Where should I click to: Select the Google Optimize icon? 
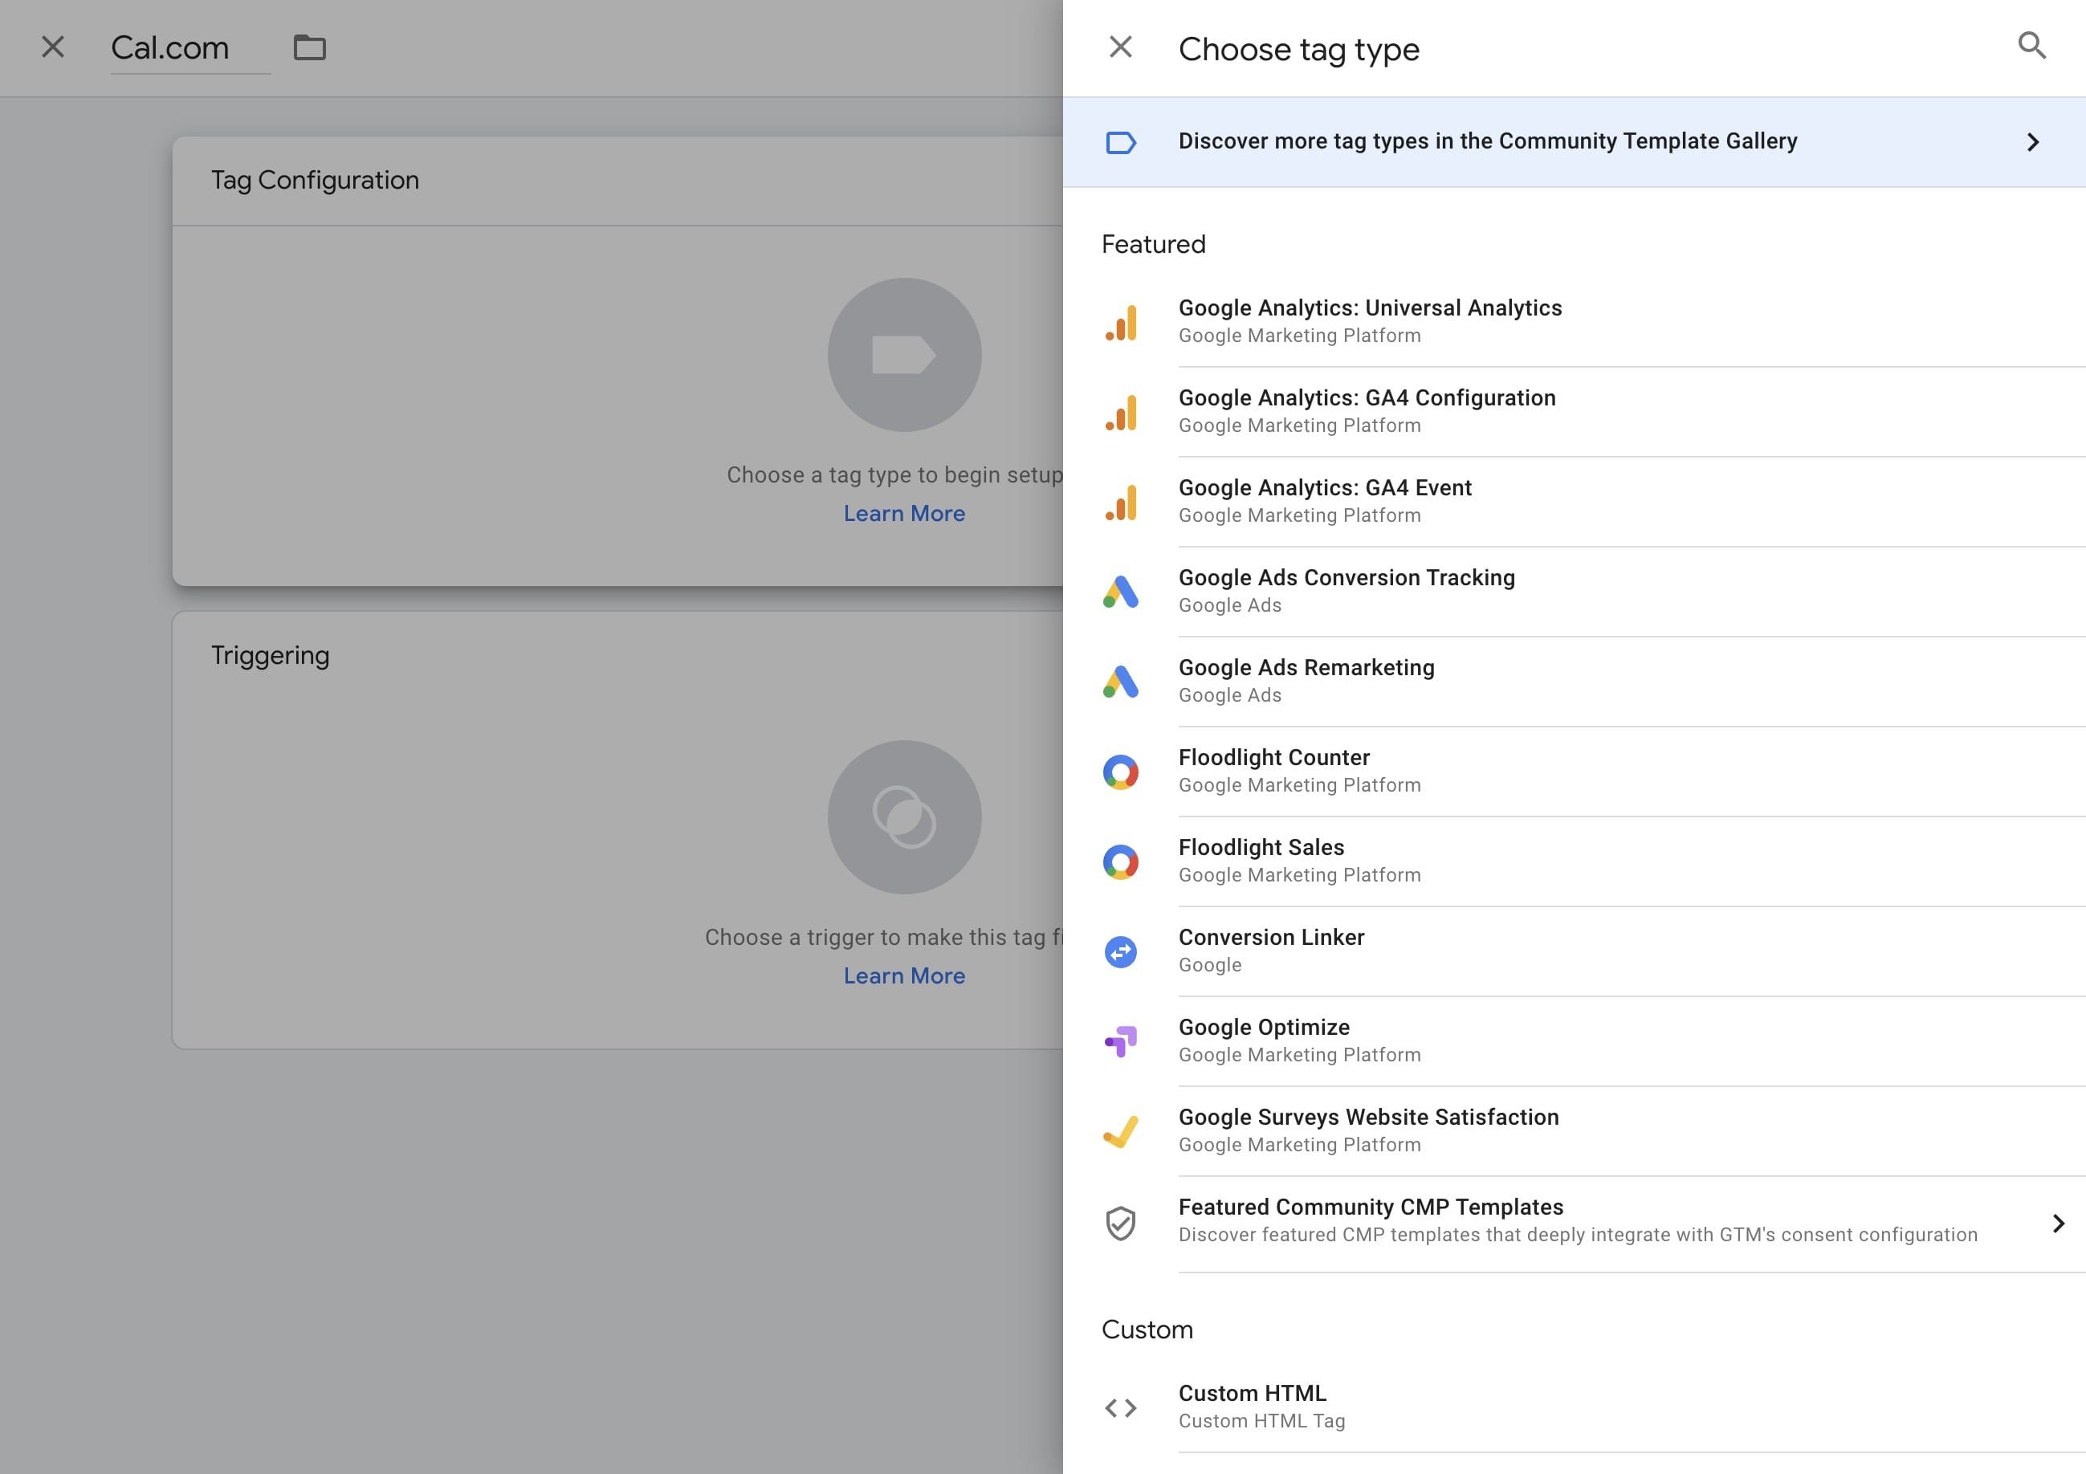pyautogui.click(x=1121, y=1040)
